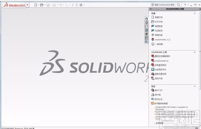Open the 属性标签编制程序 tool

[x=162, y=56]
